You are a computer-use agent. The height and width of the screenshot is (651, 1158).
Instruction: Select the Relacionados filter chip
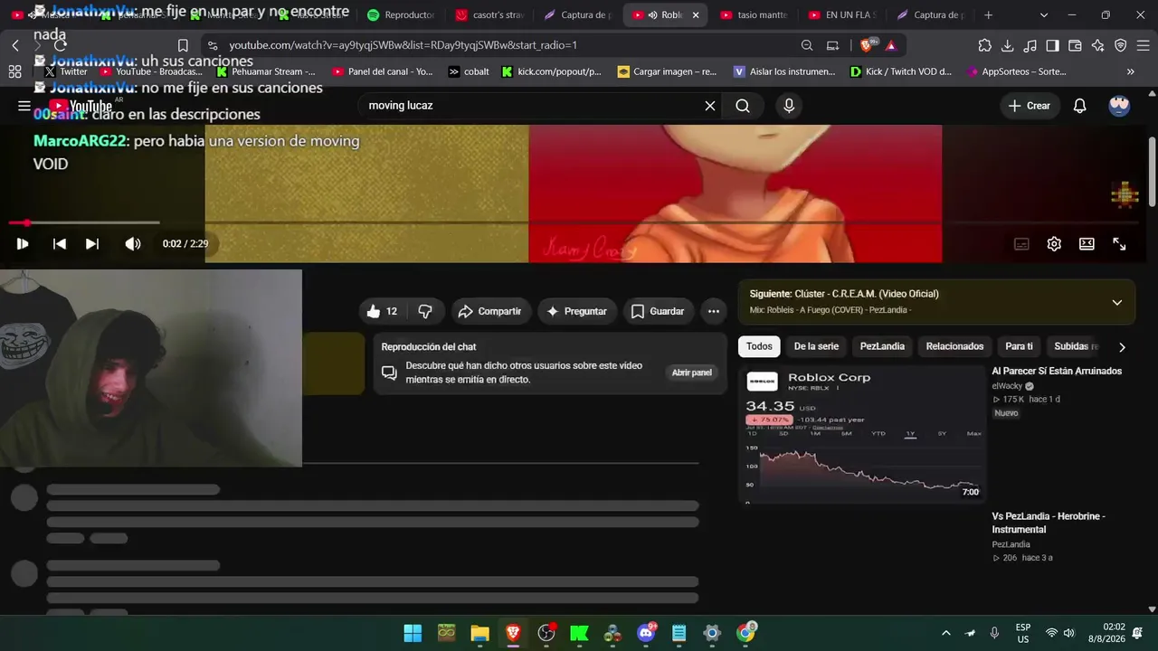pos(954,346)
